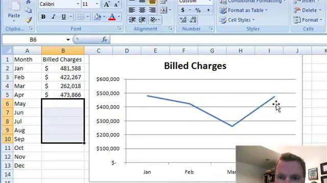Expand the Borders dropdown arrow
This screenshot has height=183, width=327.
(88, 17)
